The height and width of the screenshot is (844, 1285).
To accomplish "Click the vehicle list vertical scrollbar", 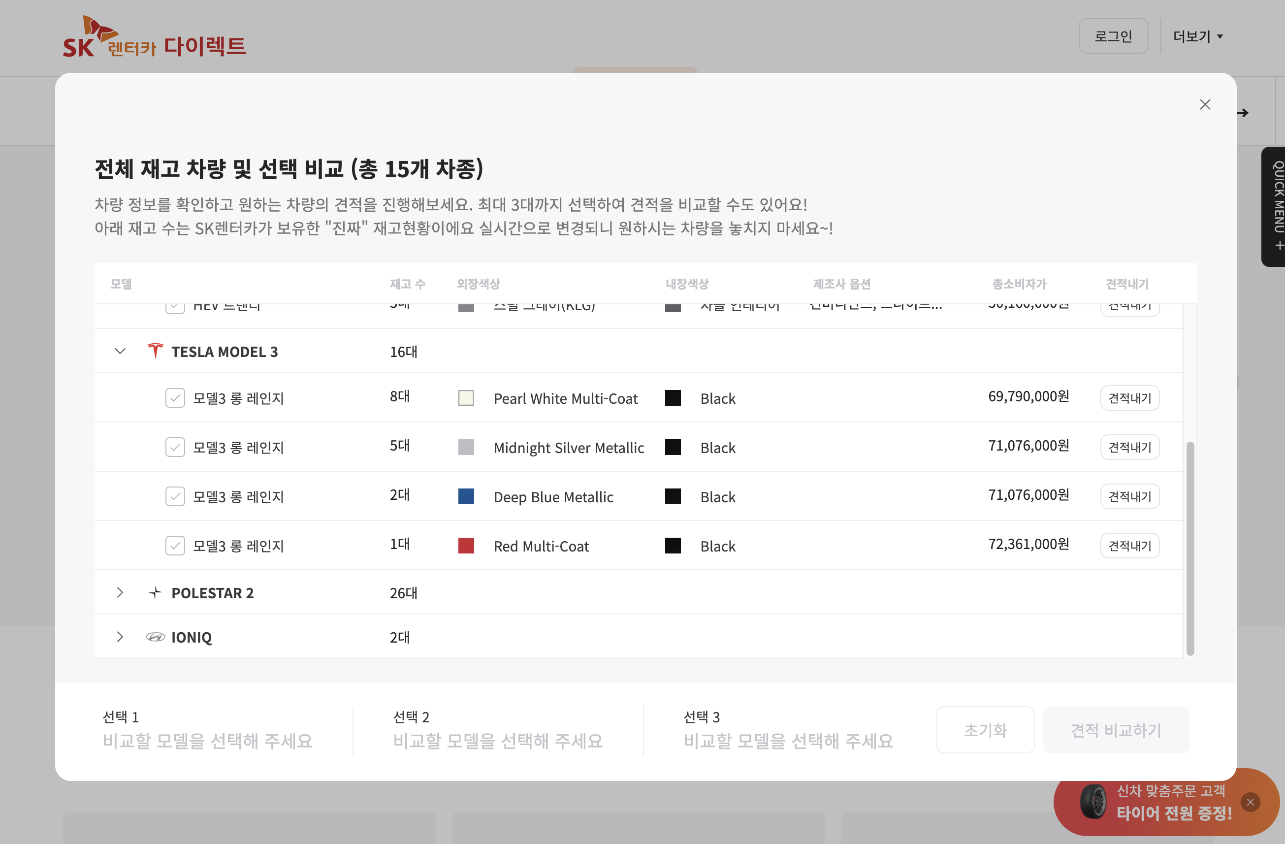I will tap(1190, 548).
